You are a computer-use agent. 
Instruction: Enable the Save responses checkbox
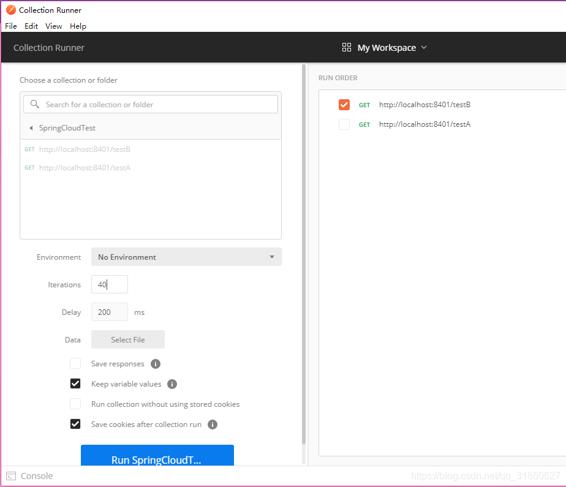[x=75, y=363]
